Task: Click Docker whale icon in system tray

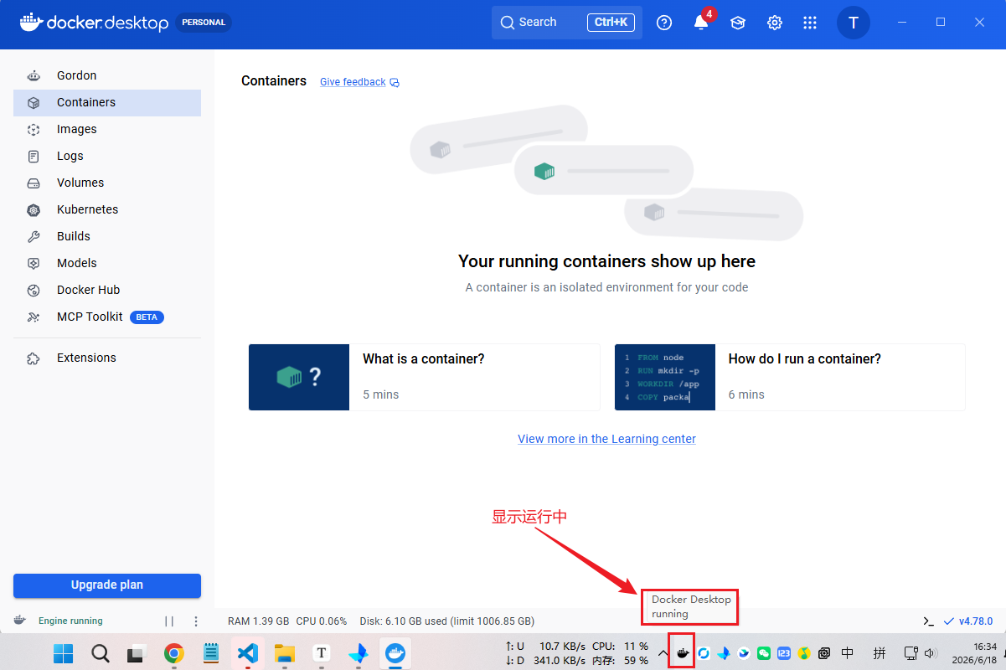Action: click(683, 653)
